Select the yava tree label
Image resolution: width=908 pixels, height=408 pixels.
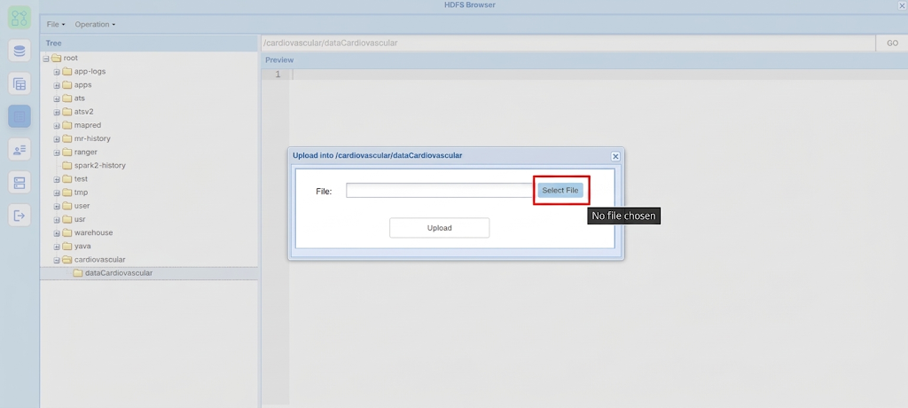82,246
